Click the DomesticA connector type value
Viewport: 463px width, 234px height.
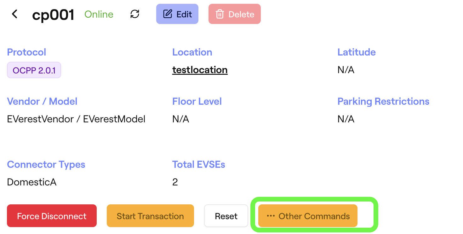[32, 182]
